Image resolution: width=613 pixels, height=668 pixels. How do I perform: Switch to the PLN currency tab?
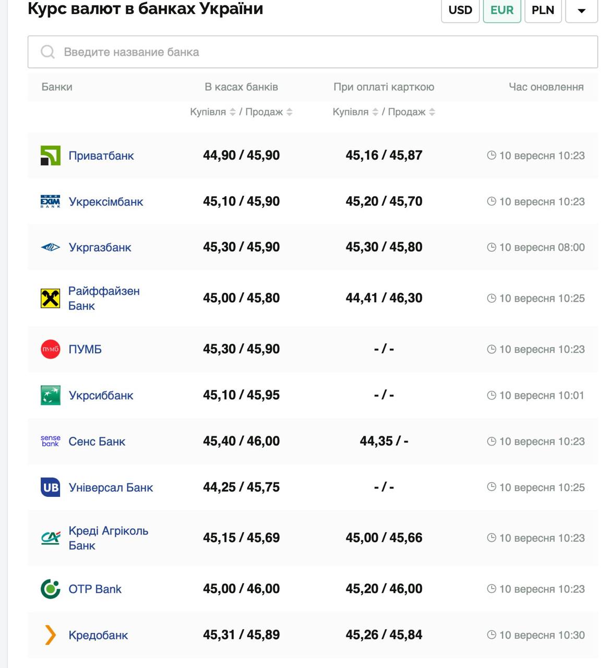coord(543,10)
